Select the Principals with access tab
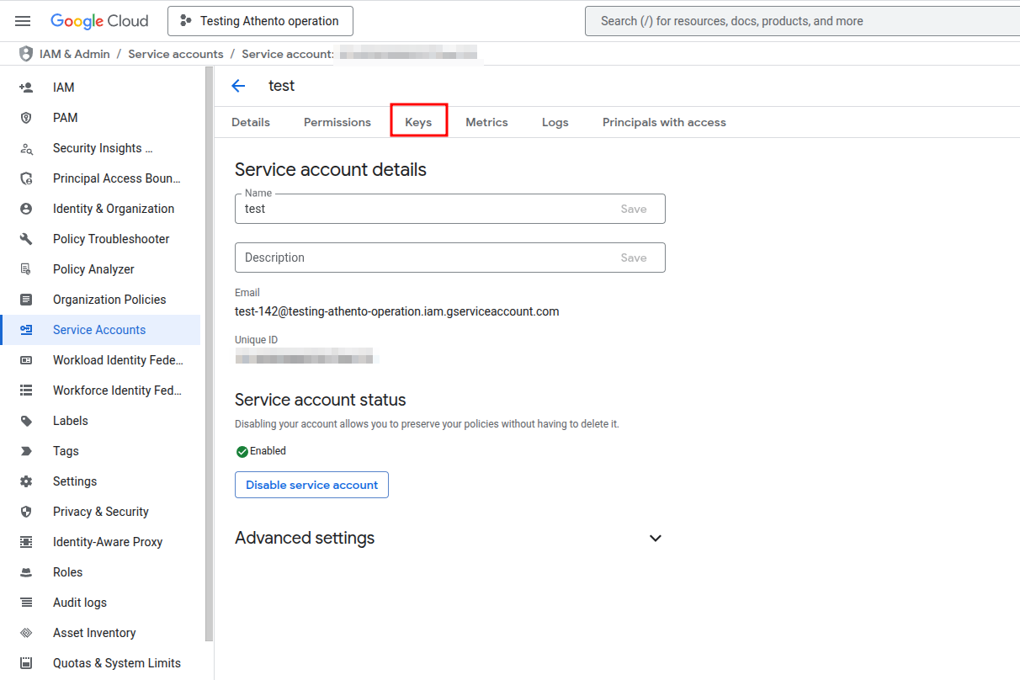Screen dimensions: 1020x680 (664, 122)
